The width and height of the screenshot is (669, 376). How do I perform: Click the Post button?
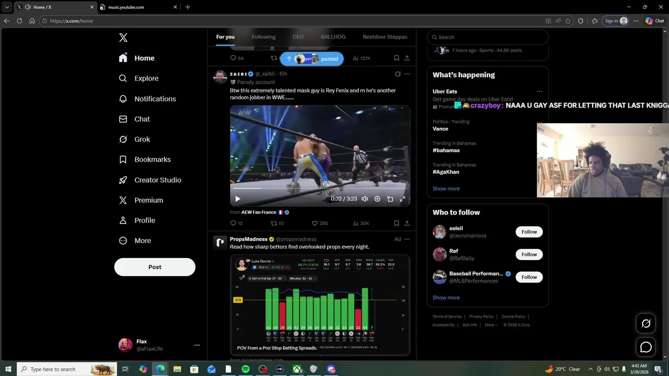coord(155,267)
